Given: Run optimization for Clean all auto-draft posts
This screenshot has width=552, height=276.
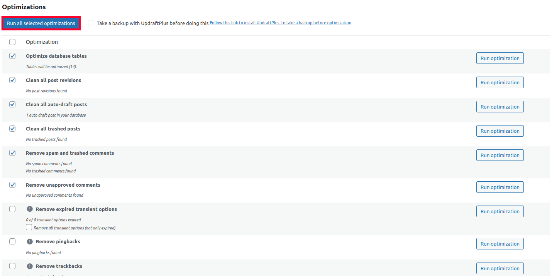Looking at the screenshot, I should point(500,107).
